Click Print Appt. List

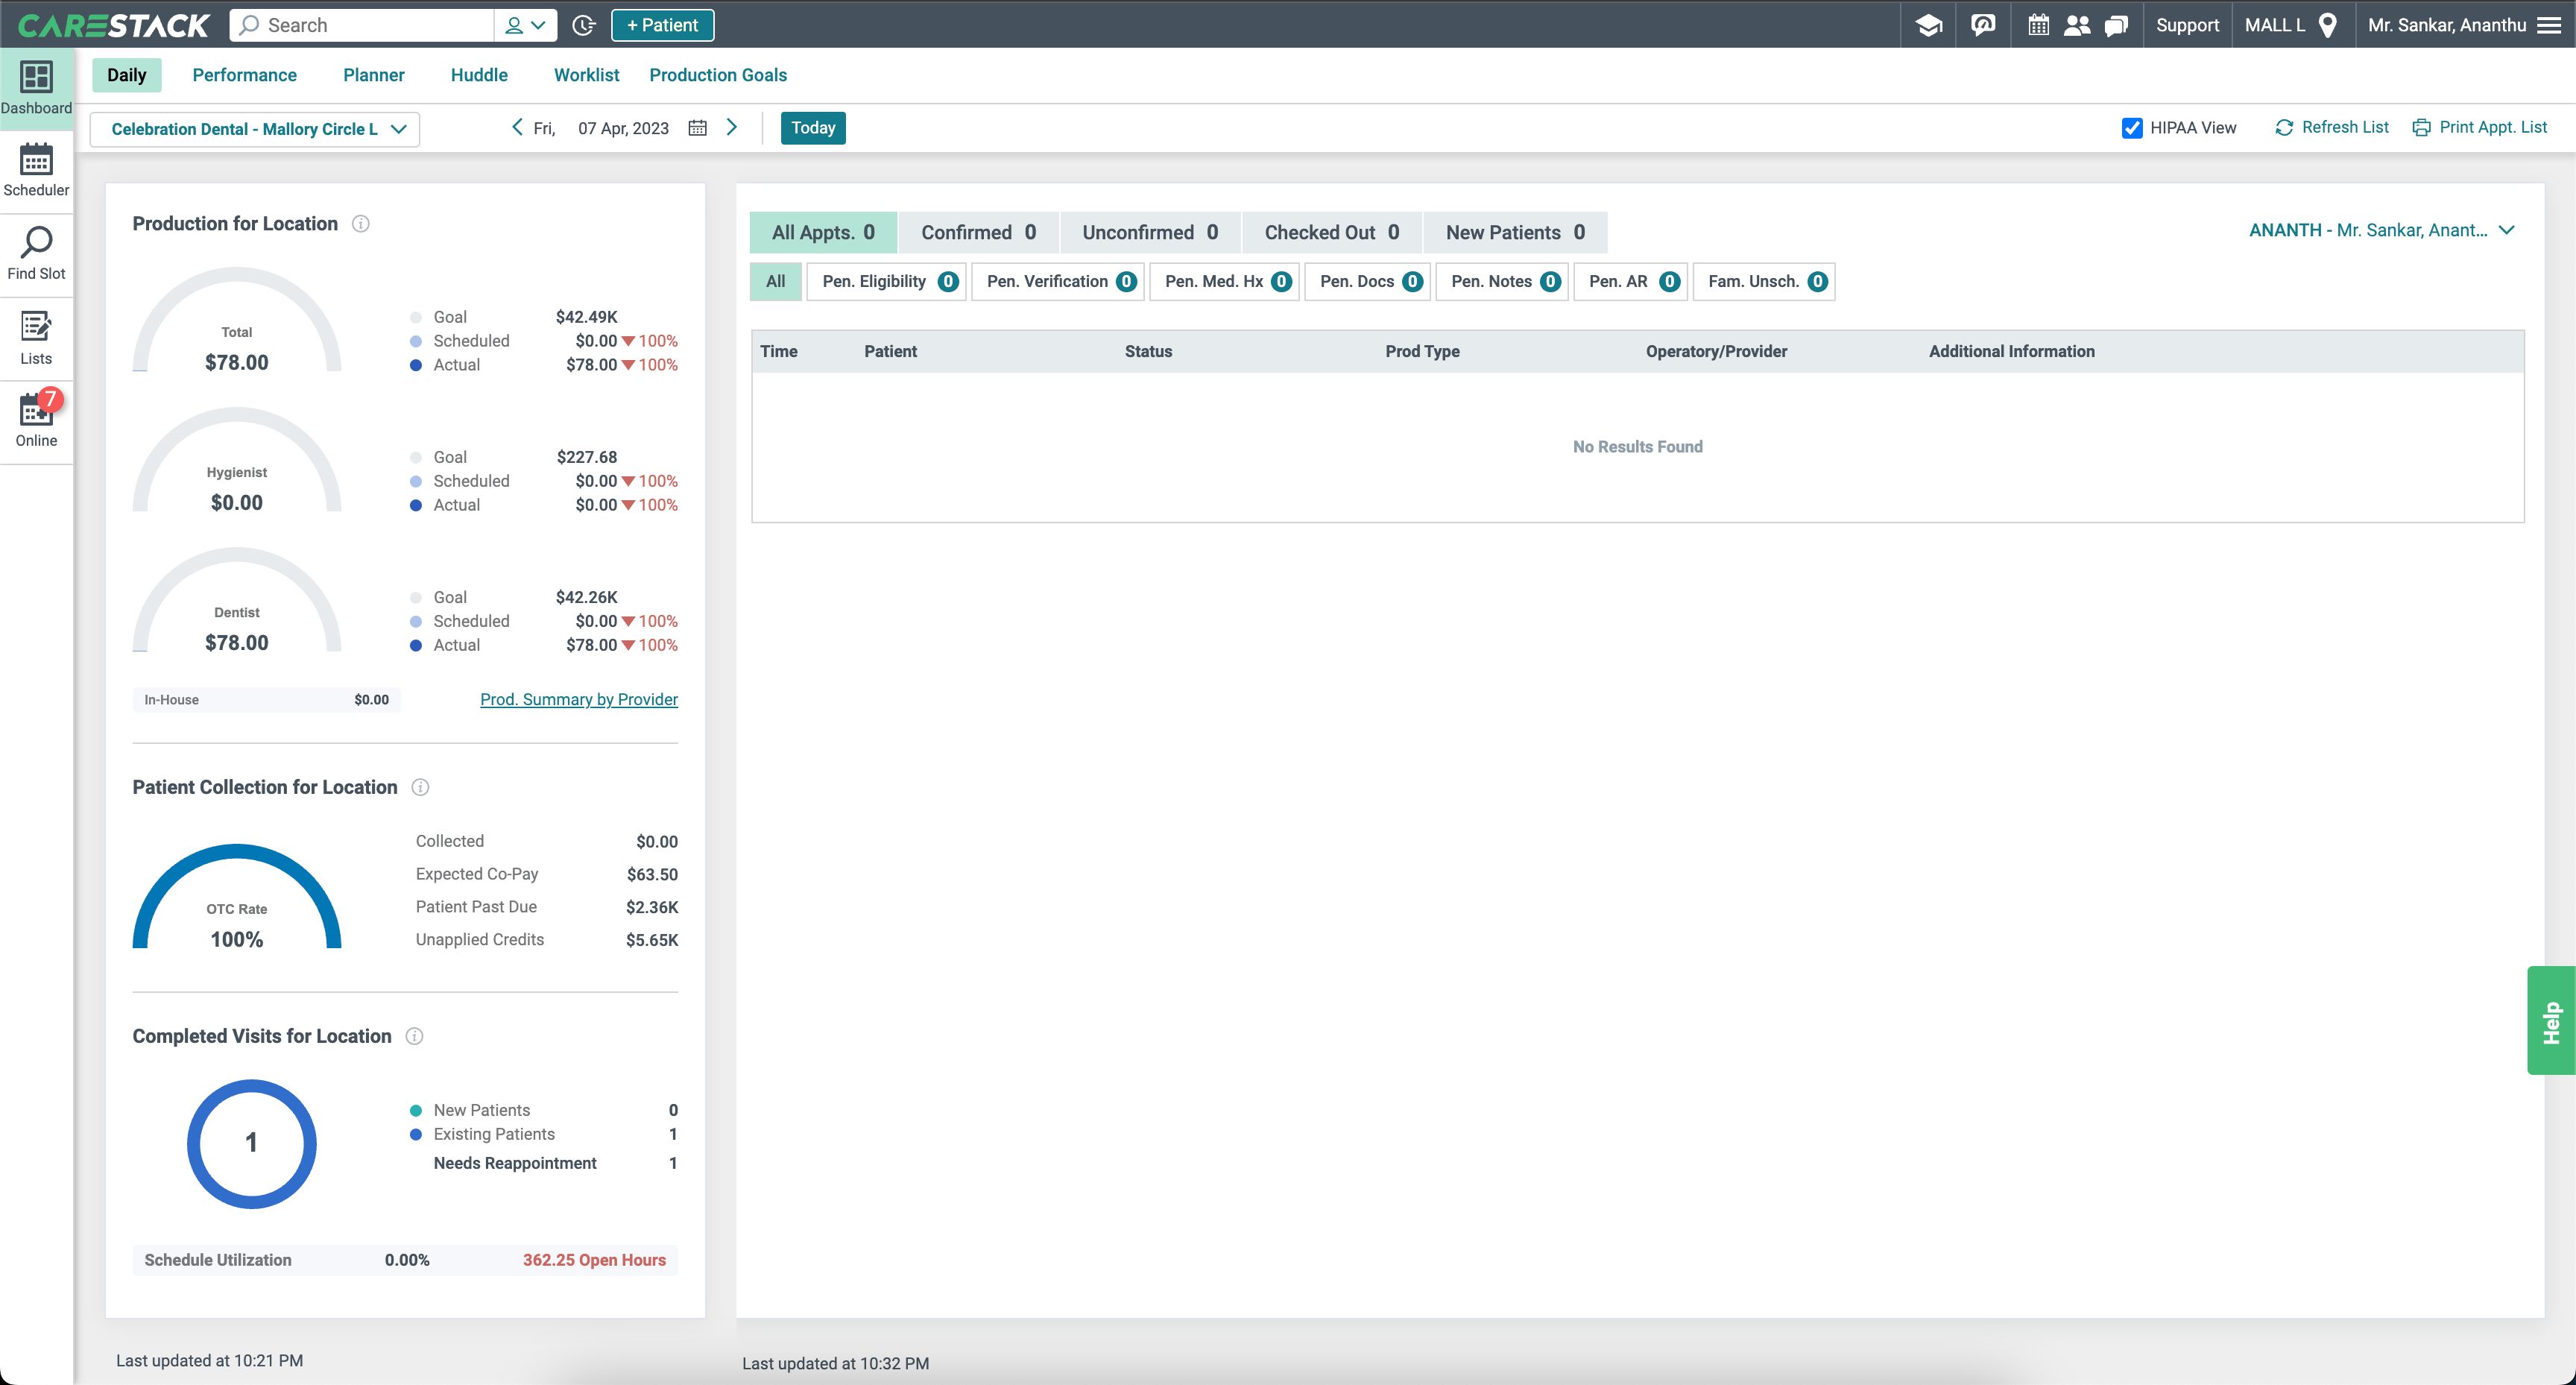[2479, 127]
